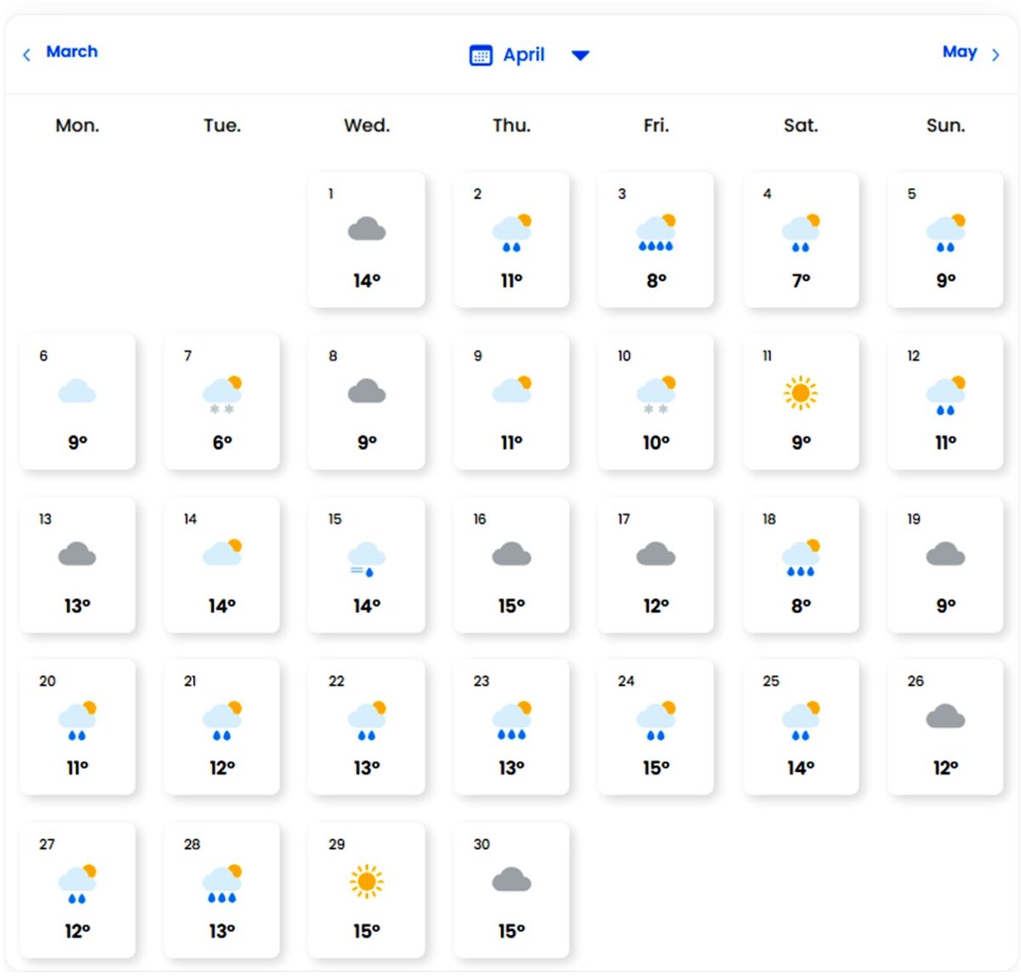Go back to March
Screen dimensions: 1021x977
click(72, 52)
